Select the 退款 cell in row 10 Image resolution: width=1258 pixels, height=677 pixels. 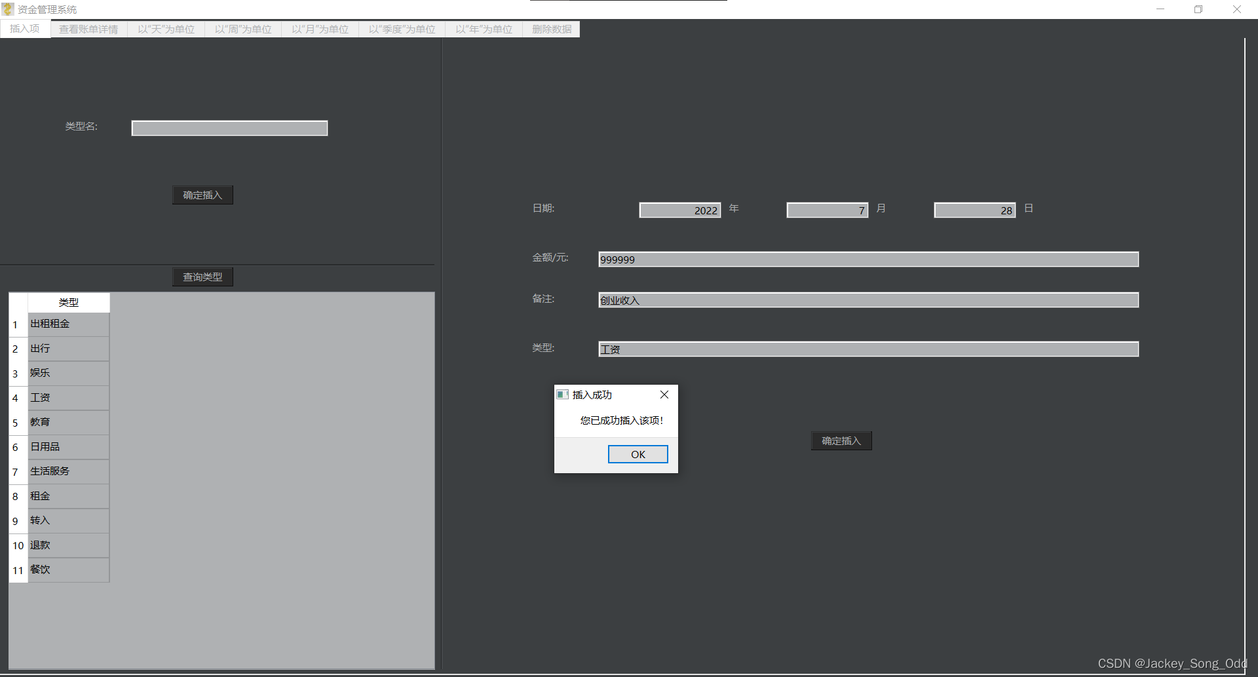point(69,545)
